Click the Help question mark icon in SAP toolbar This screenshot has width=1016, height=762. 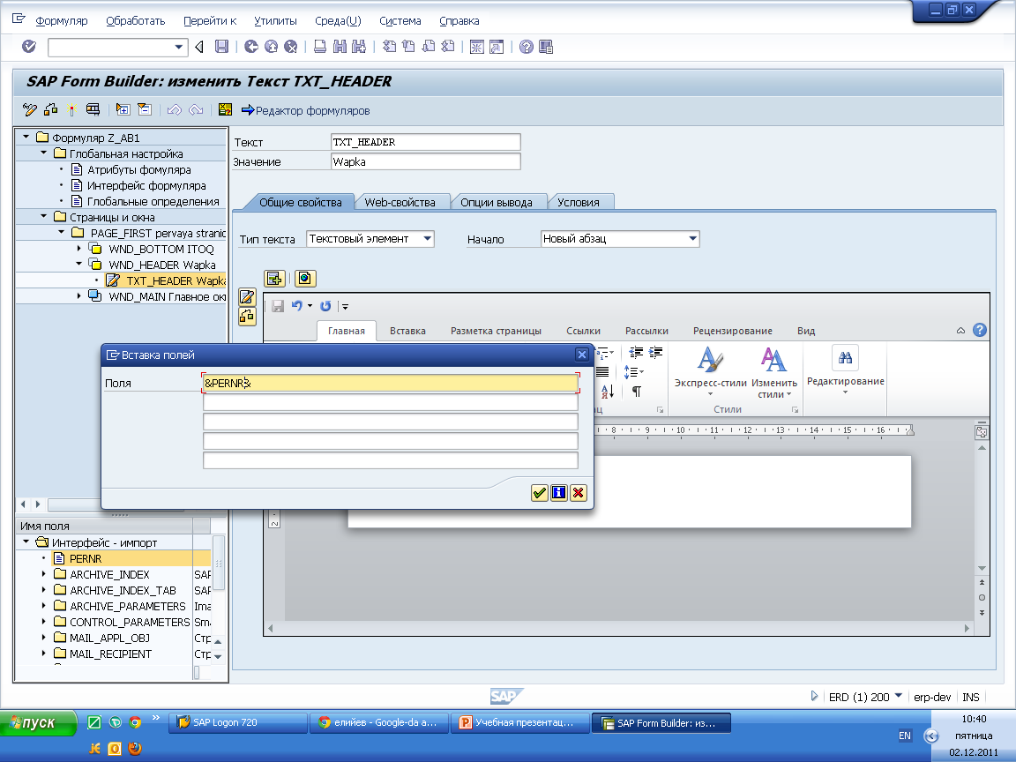pyautogui.click(x=527, y=47)
